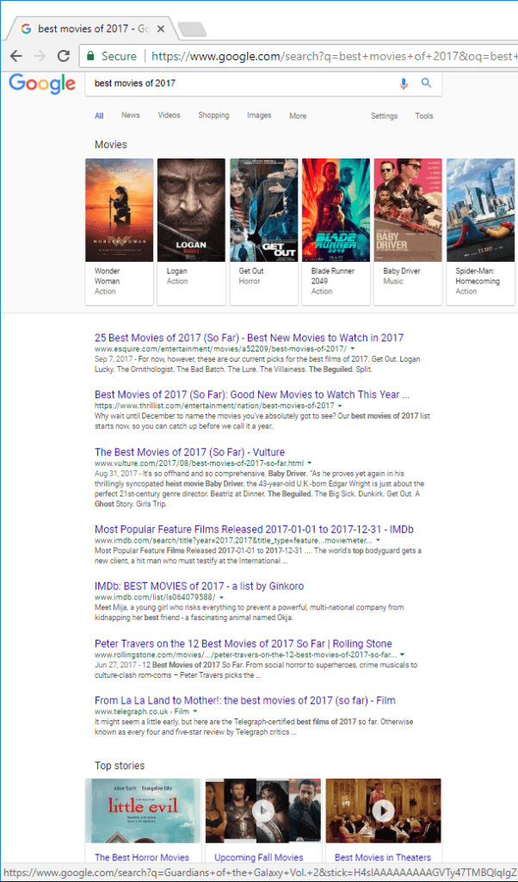This screenshot has height=882, width=518.
Task: Open the Baby Driver movie poster
Action: (409, 210)
